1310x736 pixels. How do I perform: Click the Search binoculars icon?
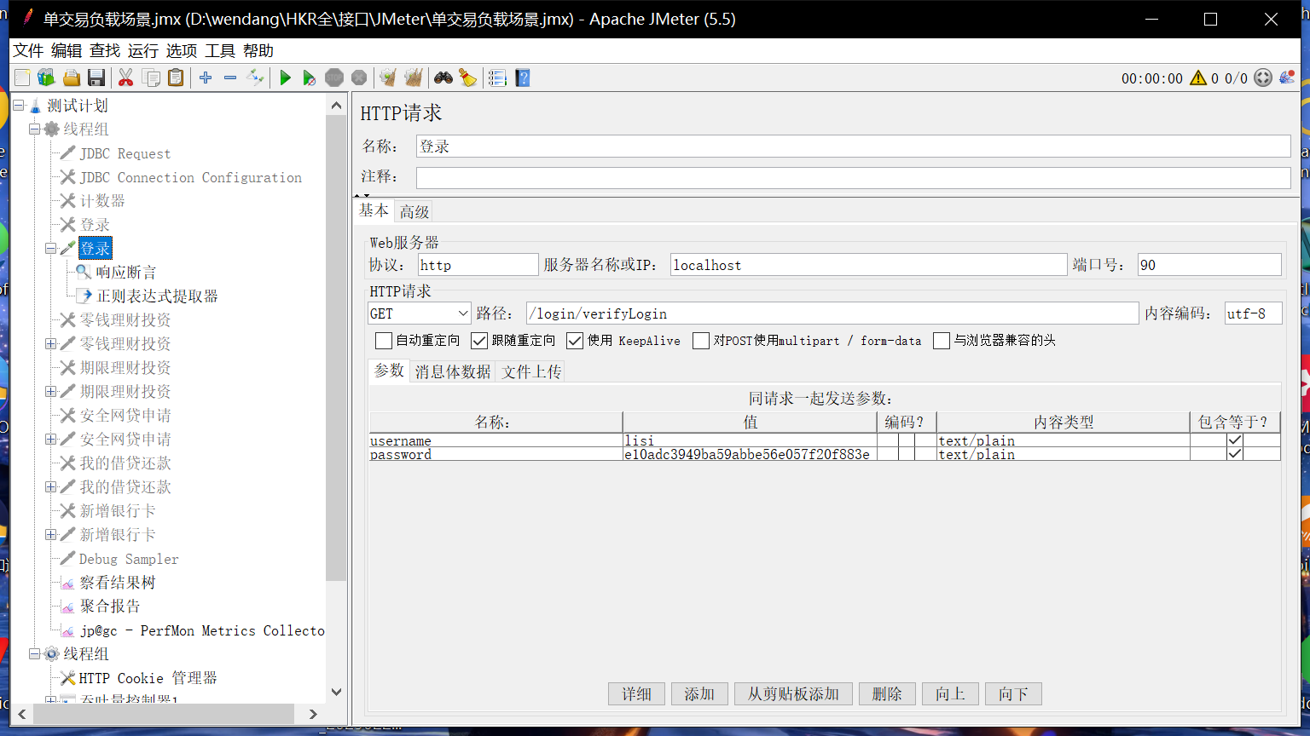(x=443, y=78)
